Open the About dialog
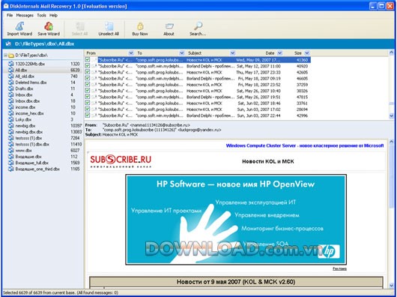397x297 pixels. [x=169, y=28]
